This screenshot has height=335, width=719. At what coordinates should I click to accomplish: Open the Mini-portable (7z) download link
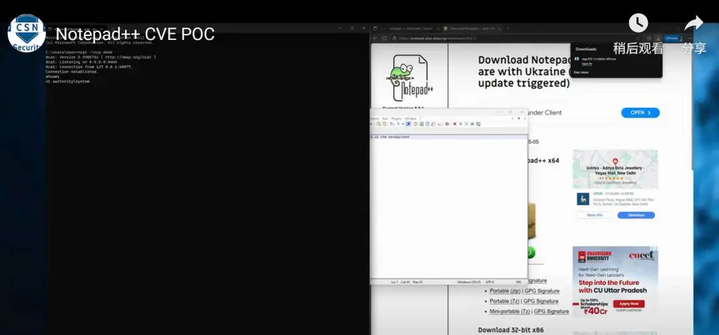(510, 311)
